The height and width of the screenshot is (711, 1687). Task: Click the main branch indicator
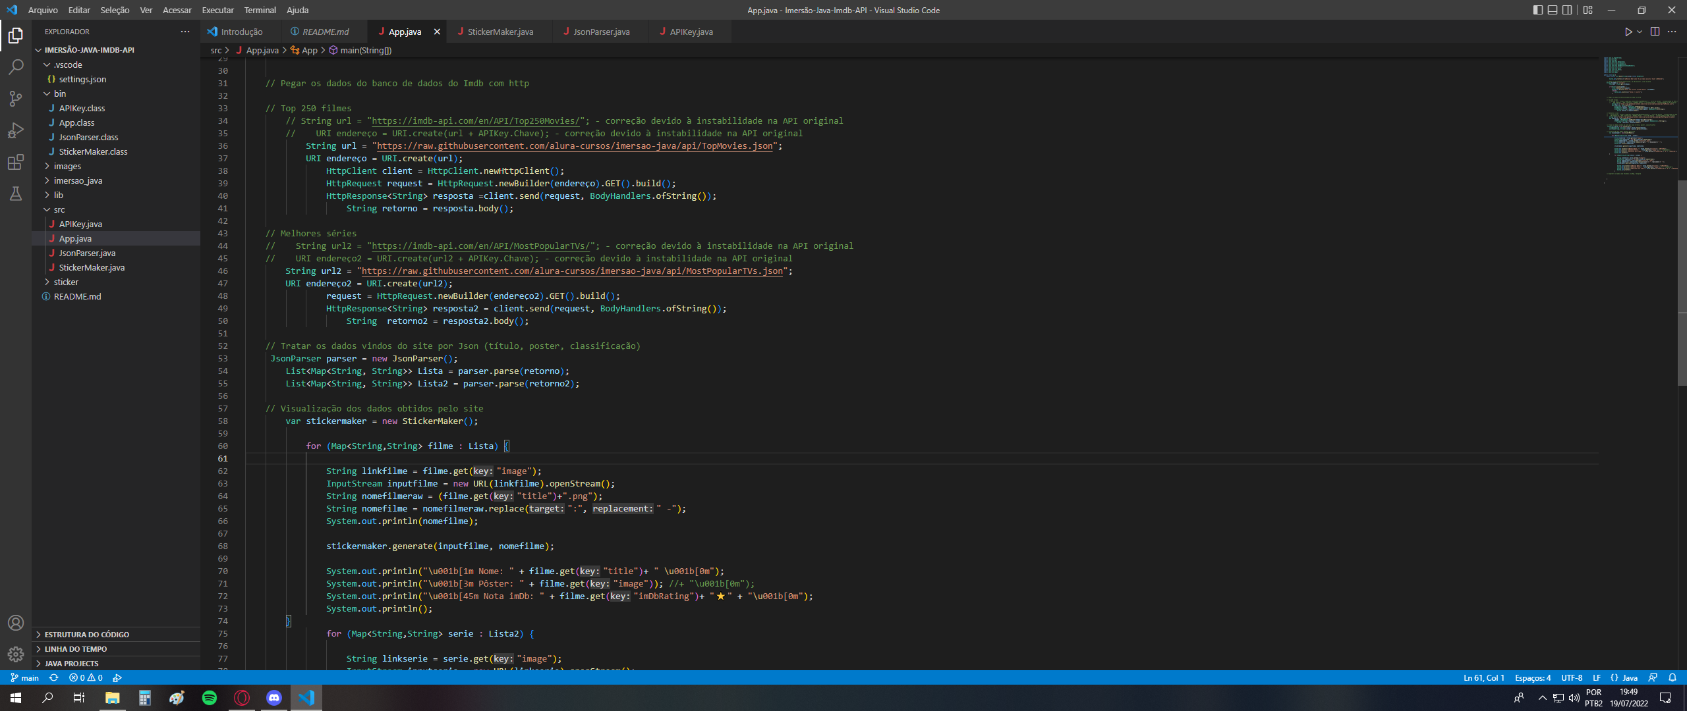[x=24, y=677]
